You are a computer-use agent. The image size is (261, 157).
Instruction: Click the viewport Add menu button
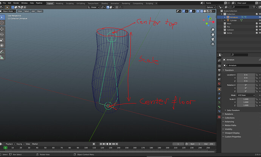[x=33, y=11]
